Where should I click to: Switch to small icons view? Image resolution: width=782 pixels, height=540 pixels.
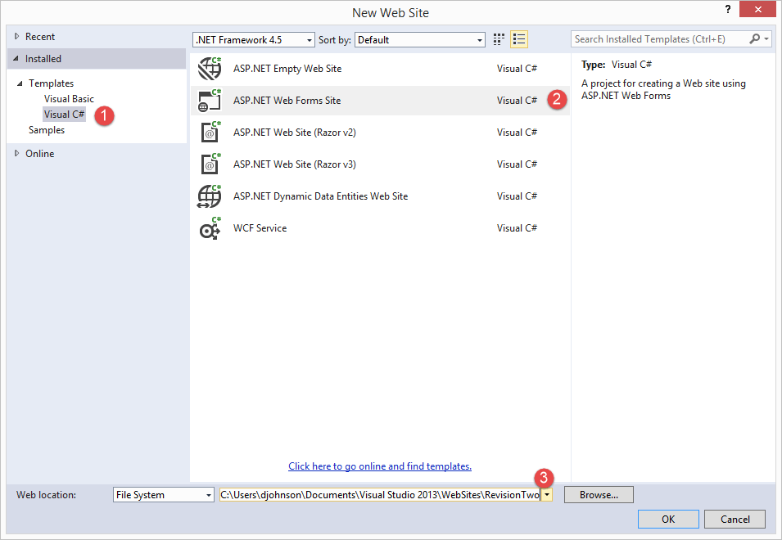coord(499,39)
